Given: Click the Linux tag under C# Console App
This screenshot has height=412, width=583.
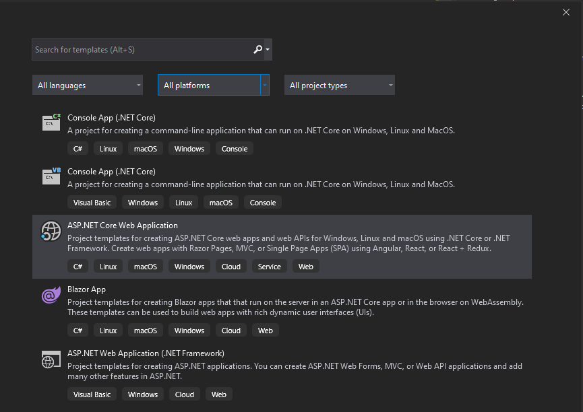Looking at the screenshot, I should point(108,149).
